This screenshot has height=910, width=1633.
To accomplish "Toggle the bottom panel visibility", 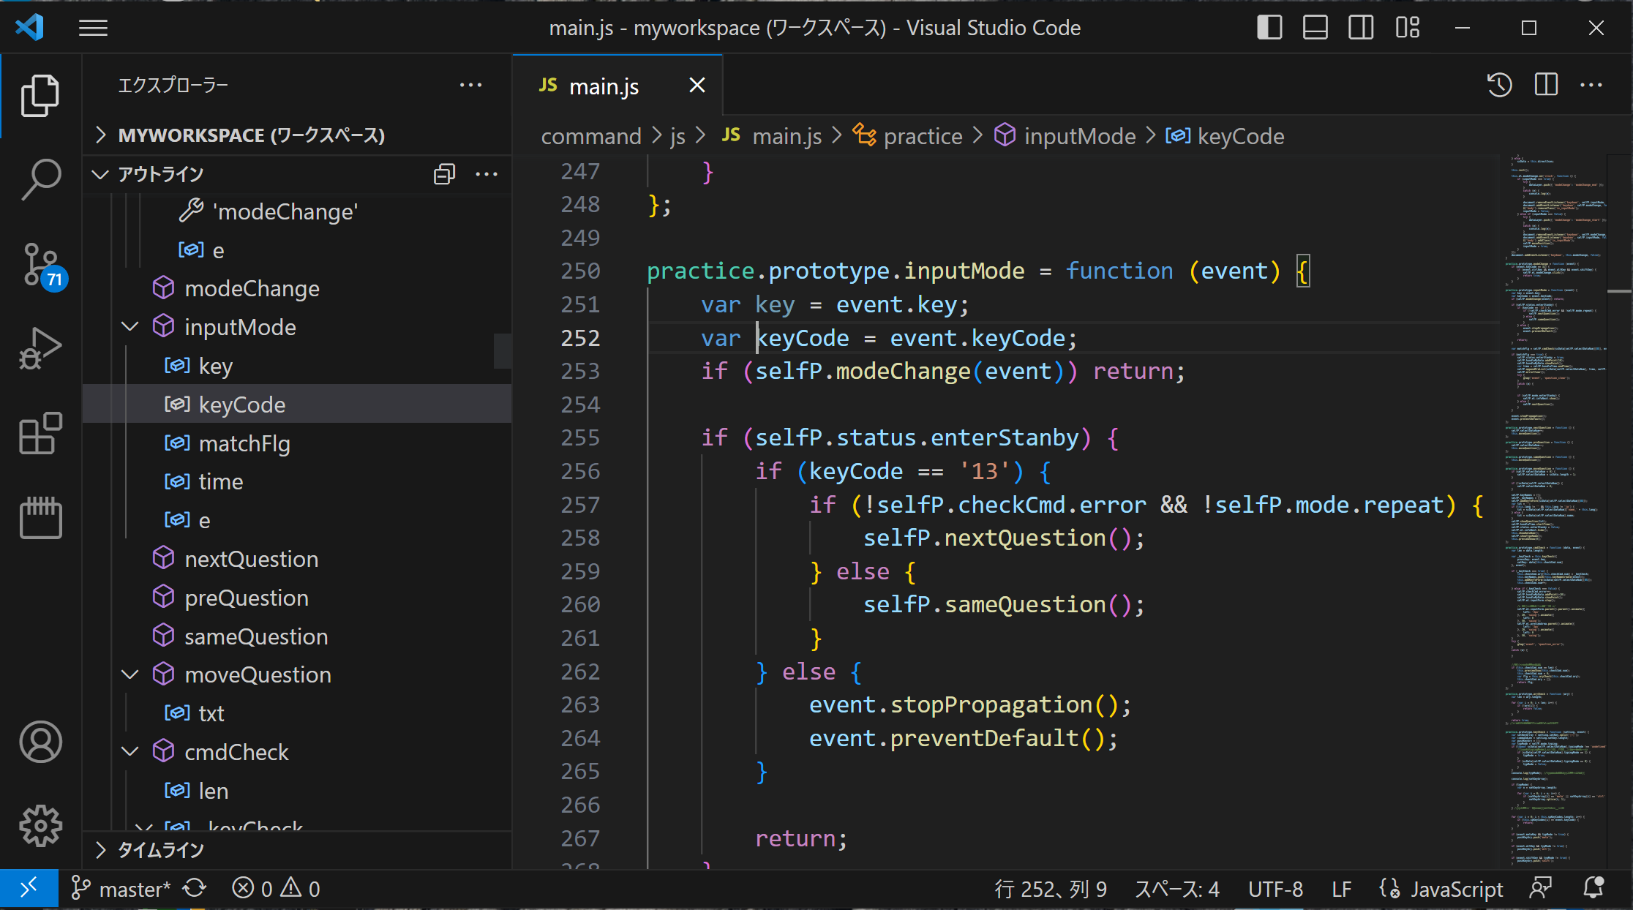I will click(x=1315, y=28).
